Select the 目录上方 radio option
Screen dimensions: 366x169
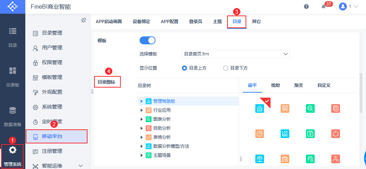click(184, 68)
